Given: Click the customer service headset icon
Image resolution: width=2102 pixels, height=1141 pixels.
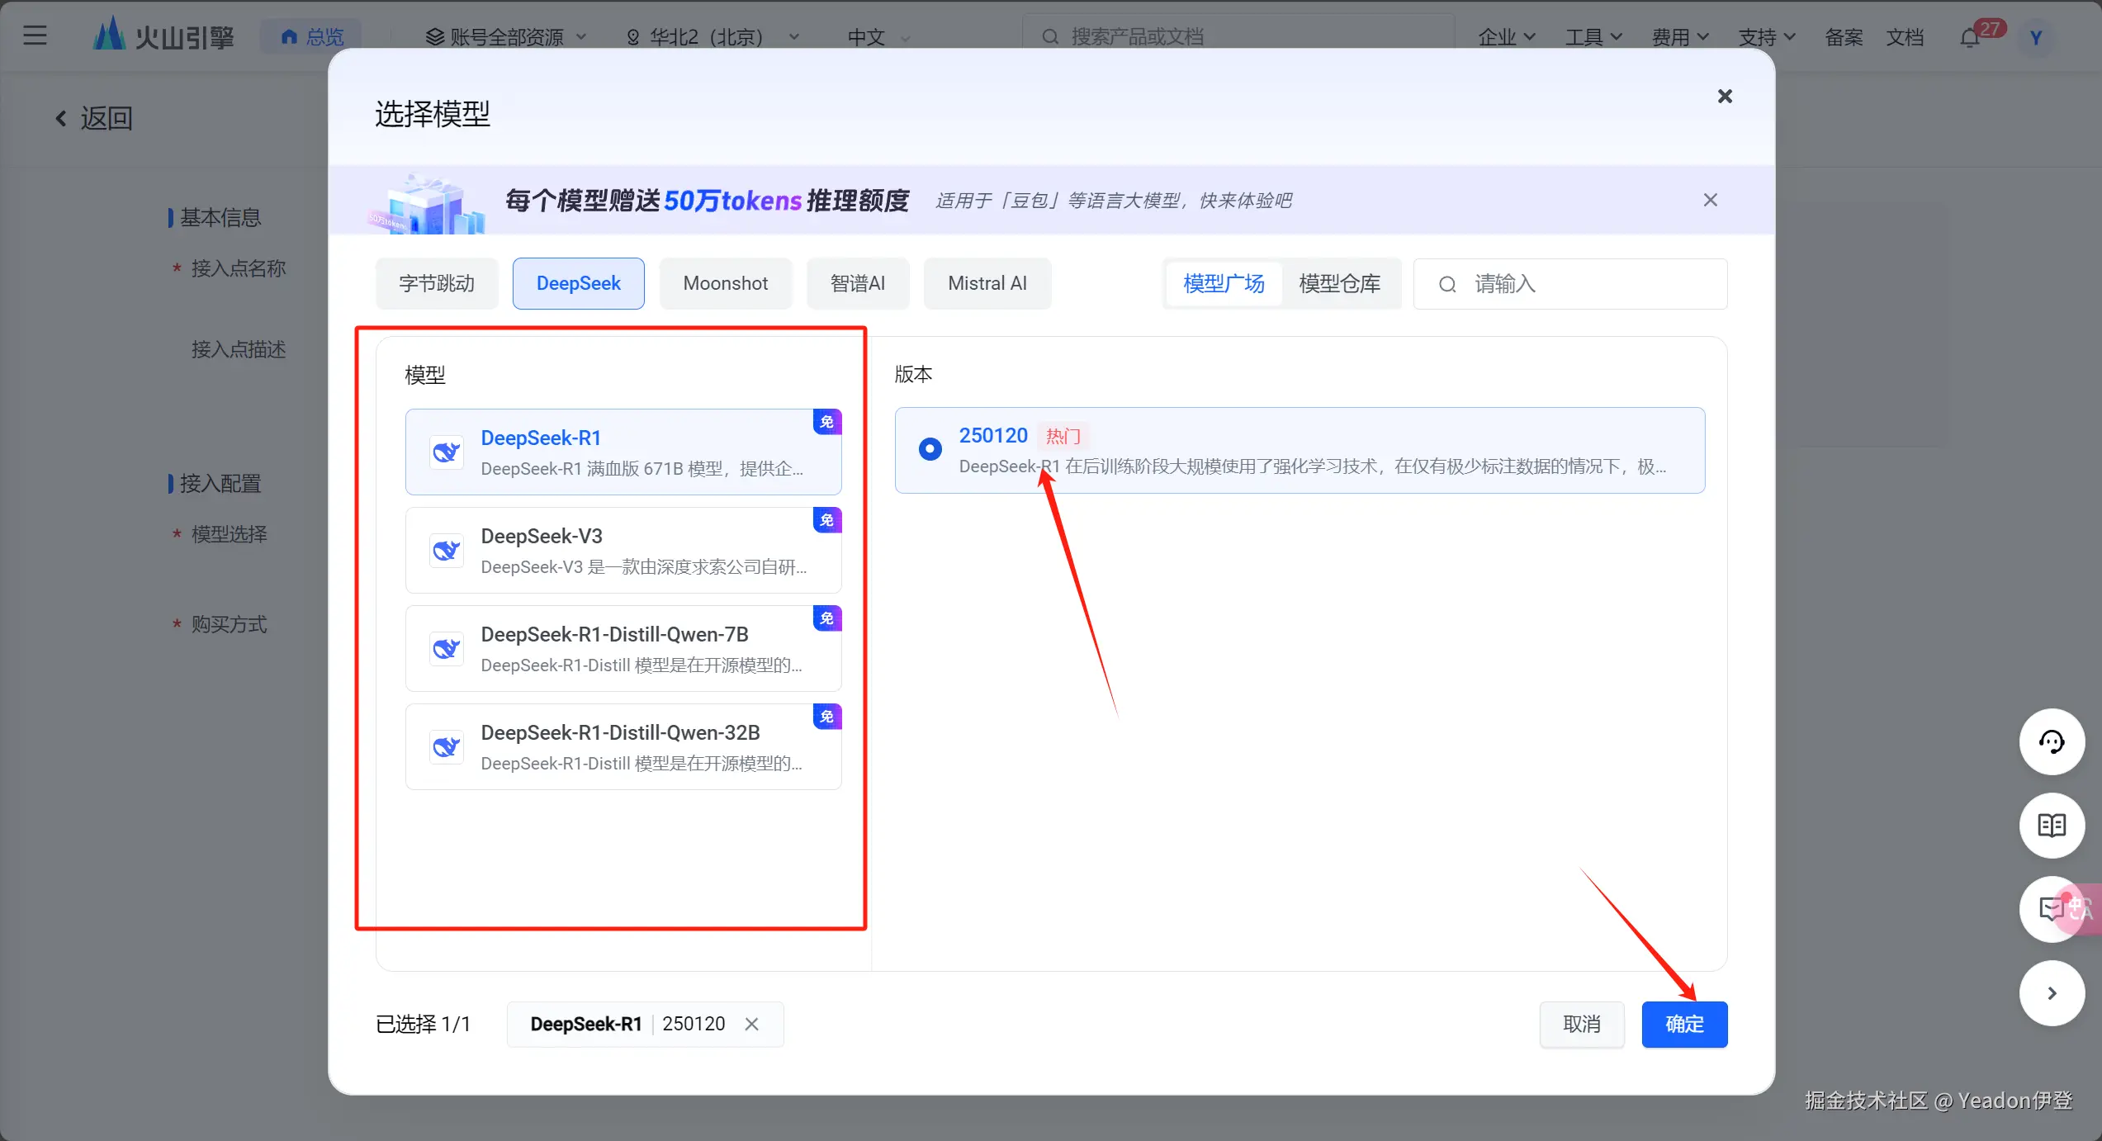Looking at the screenshot, I should 2052,741.
